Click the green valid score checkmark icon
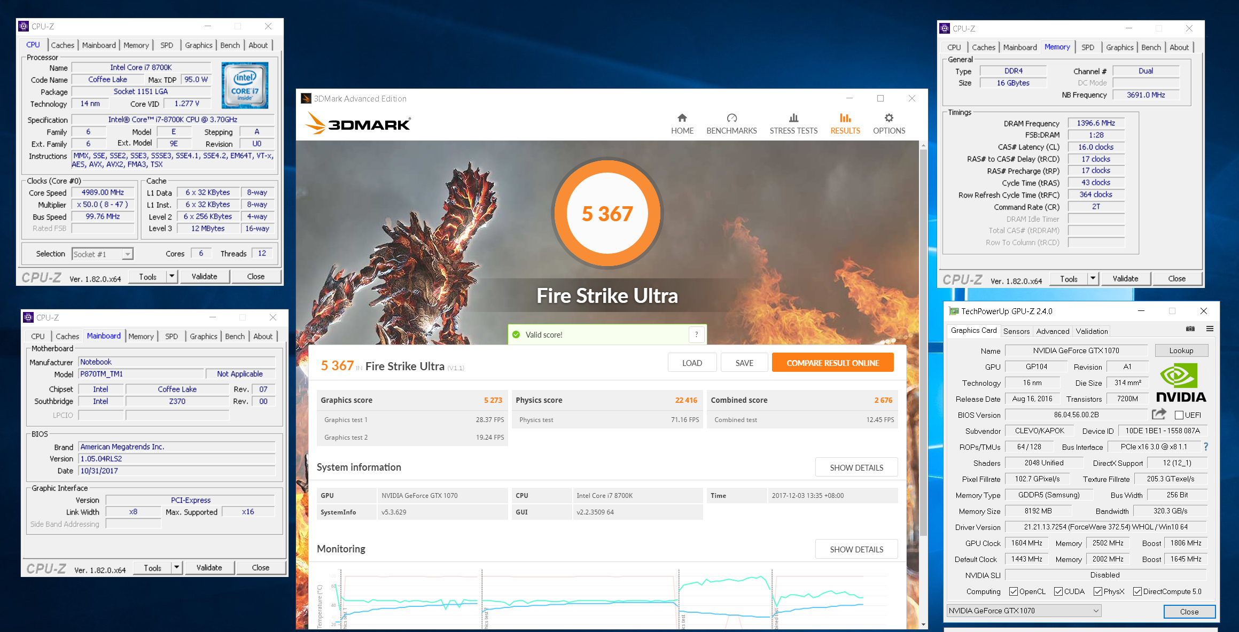 516,335
